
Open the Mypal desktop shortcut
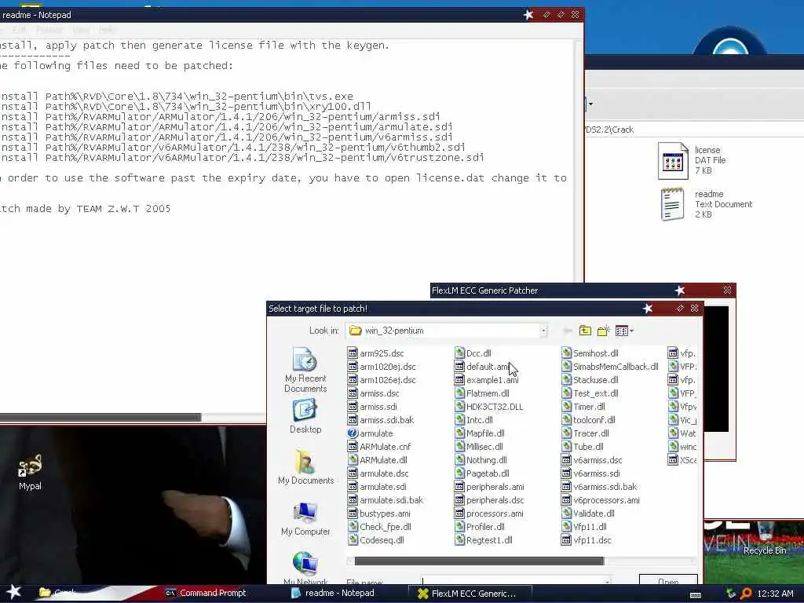pyautogui.click(x=30, y=472)
